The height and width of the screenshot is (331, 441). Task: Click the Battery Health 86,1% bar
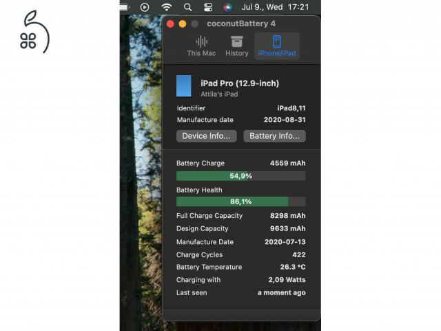(240, 201)
